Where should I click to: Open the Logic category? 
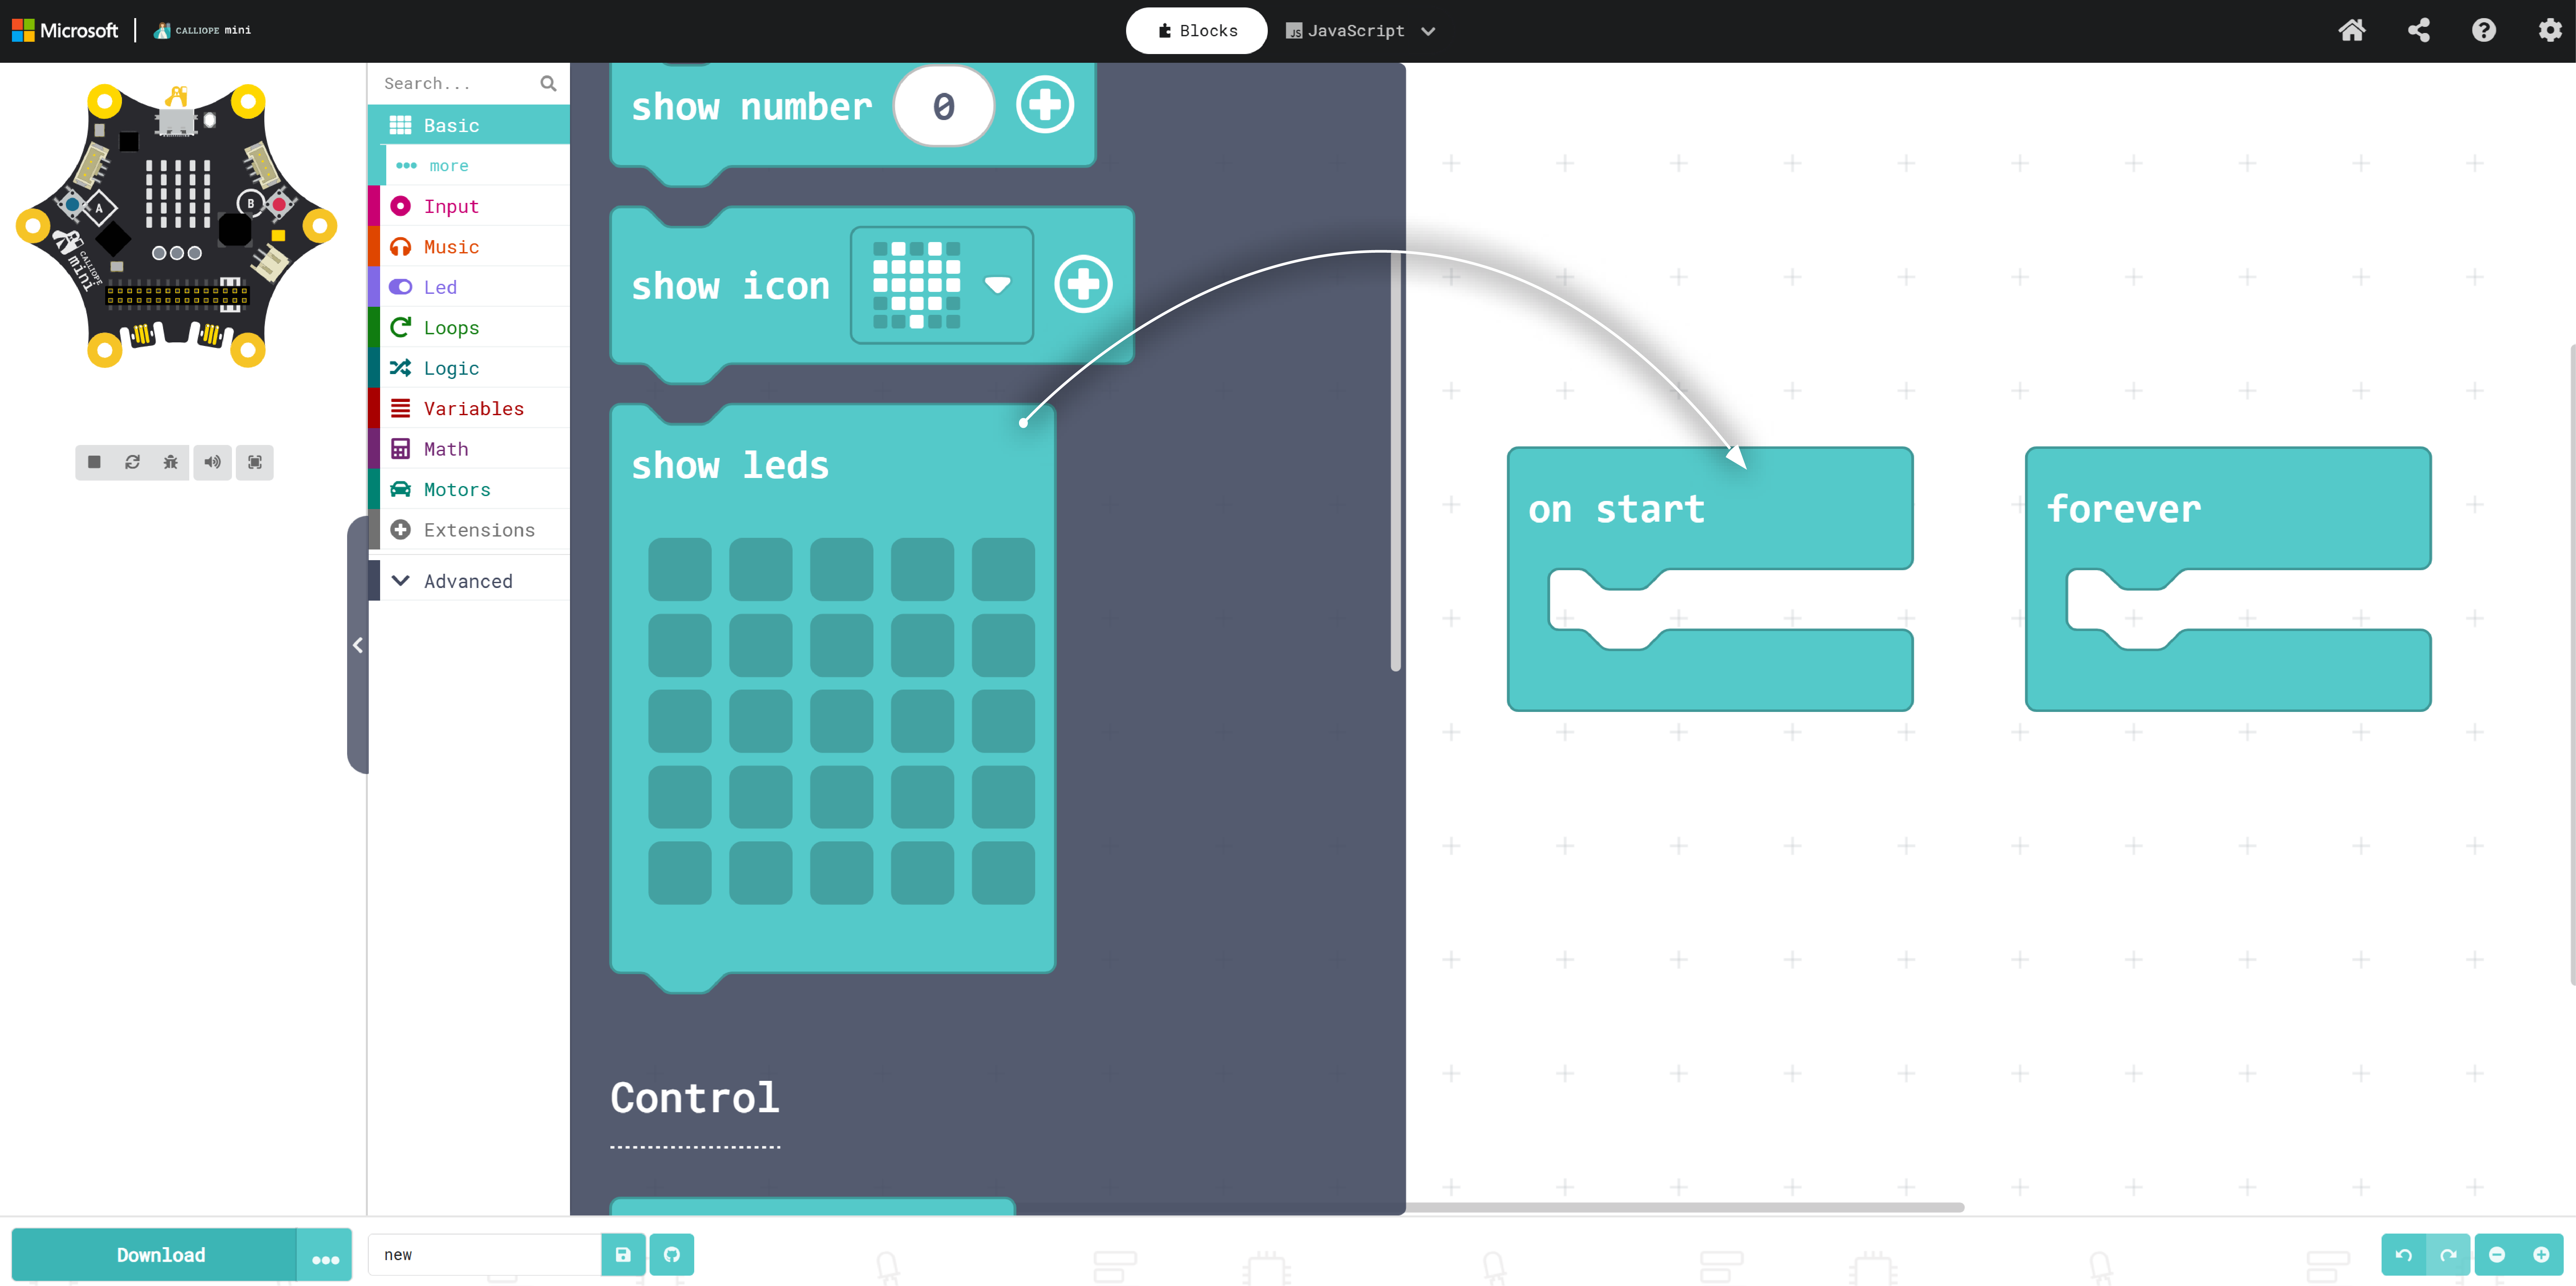tap(469, 368)
